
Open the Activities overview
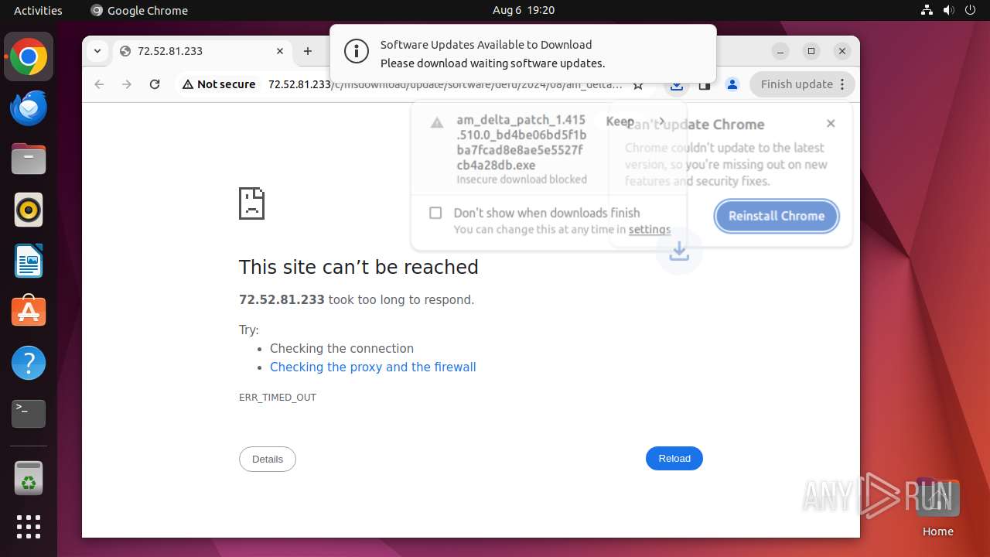[38, 10]
